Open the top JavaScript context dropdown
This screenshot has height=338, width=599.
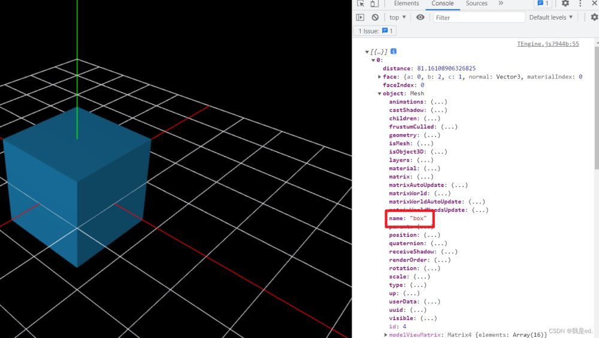click(397, 17)
